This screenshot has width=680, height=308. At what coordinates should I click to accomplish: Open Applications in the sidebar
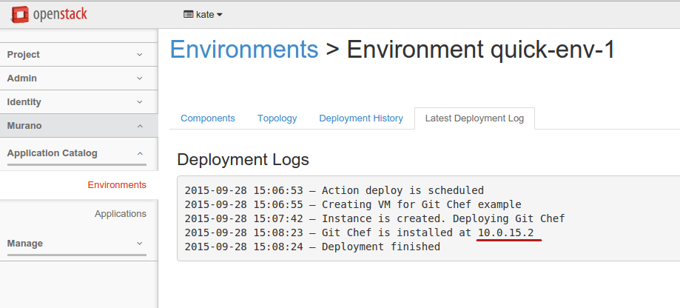pyautogui.click(x=120, y=214)
